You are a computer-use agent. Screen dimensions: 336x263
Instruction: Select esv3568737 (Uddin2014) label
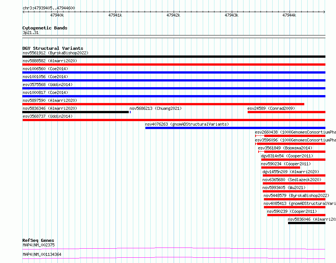pos(48,116)
